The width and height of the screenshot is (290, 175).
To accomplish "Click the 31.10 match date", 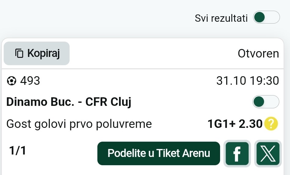I will pyautogui.click(x=231, y=81).
